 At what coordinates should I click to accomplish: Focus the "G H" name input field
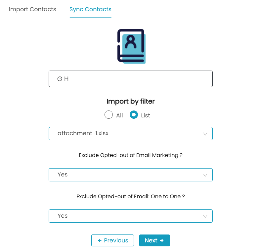[130, 79]
